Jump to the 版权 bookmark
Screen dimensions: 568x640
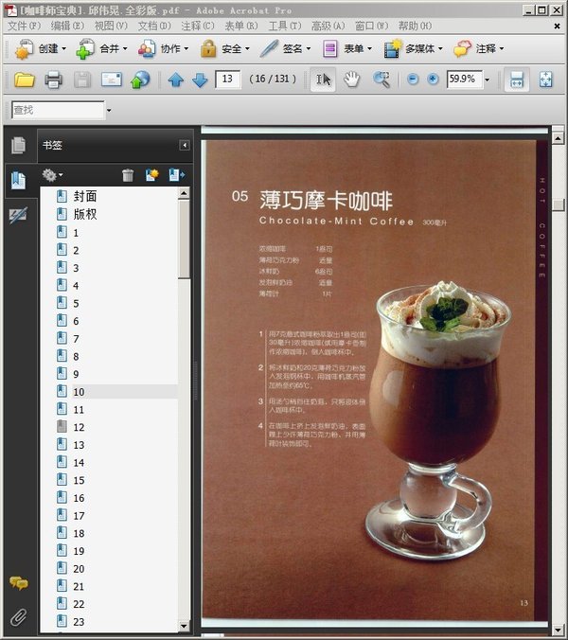[85, 214]
